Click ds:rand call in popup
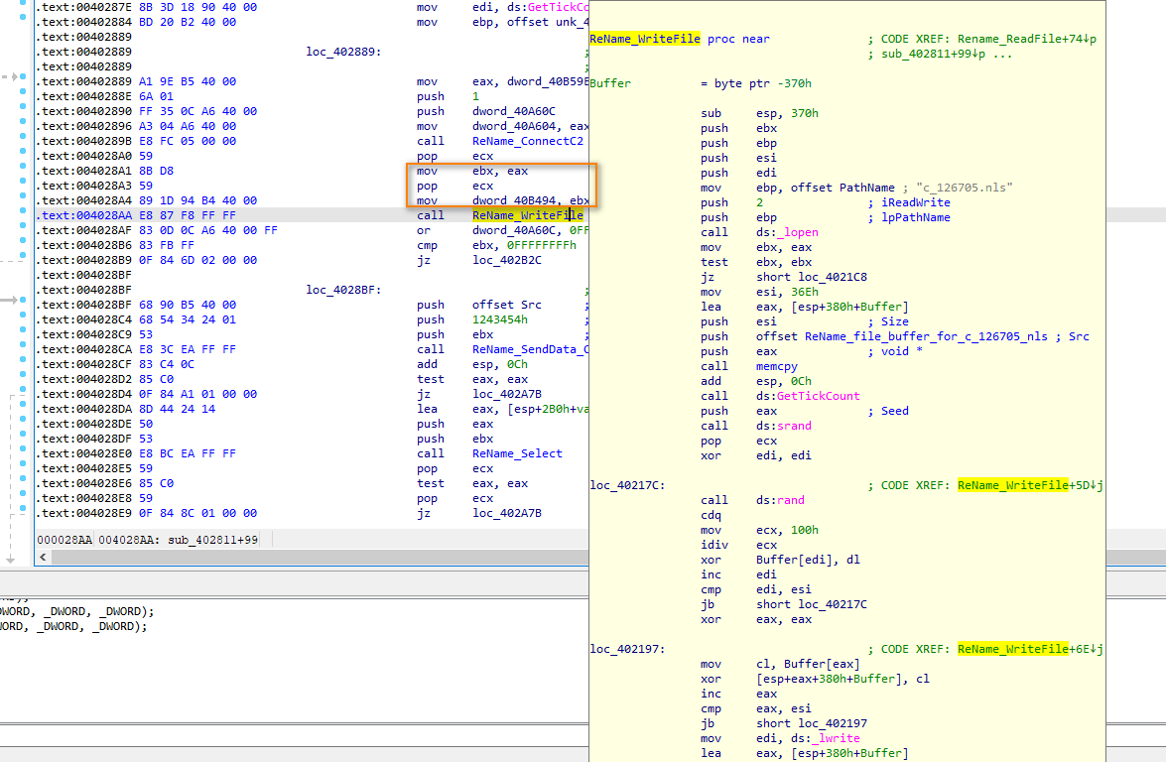 pos(781,500)
